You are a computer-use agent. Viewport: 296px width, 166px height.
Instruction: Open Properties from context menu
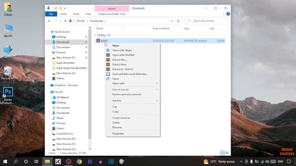pyautogui.click(x=133, y=134)
